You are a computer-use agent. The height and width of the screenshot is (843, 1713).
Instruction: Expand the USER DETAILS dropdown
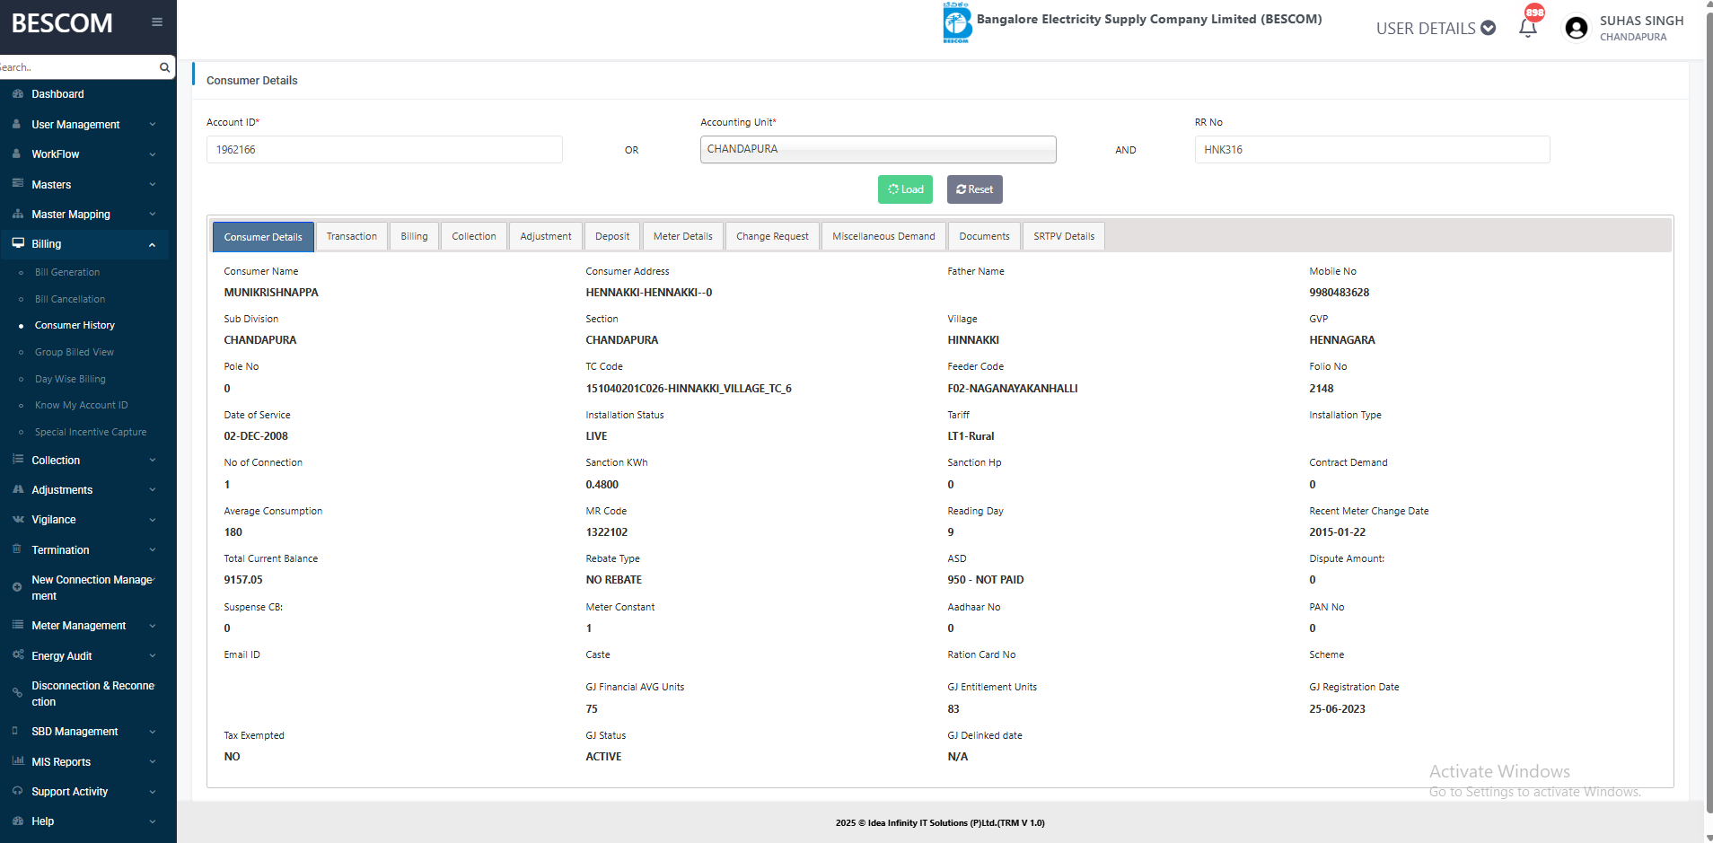(x=1436, y=28)
